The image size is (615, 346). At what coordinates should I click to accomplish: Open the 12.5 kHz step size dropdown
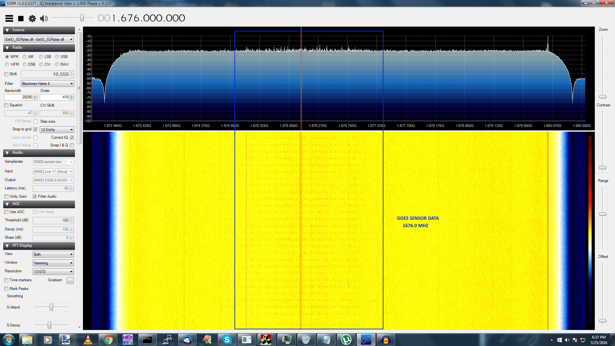click(57, 130)
